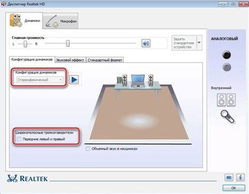This screenshot has width=249, height=194.
Task: Toggle Объемный звук в наушниках checkbox
Action: [x=88, y=149]
